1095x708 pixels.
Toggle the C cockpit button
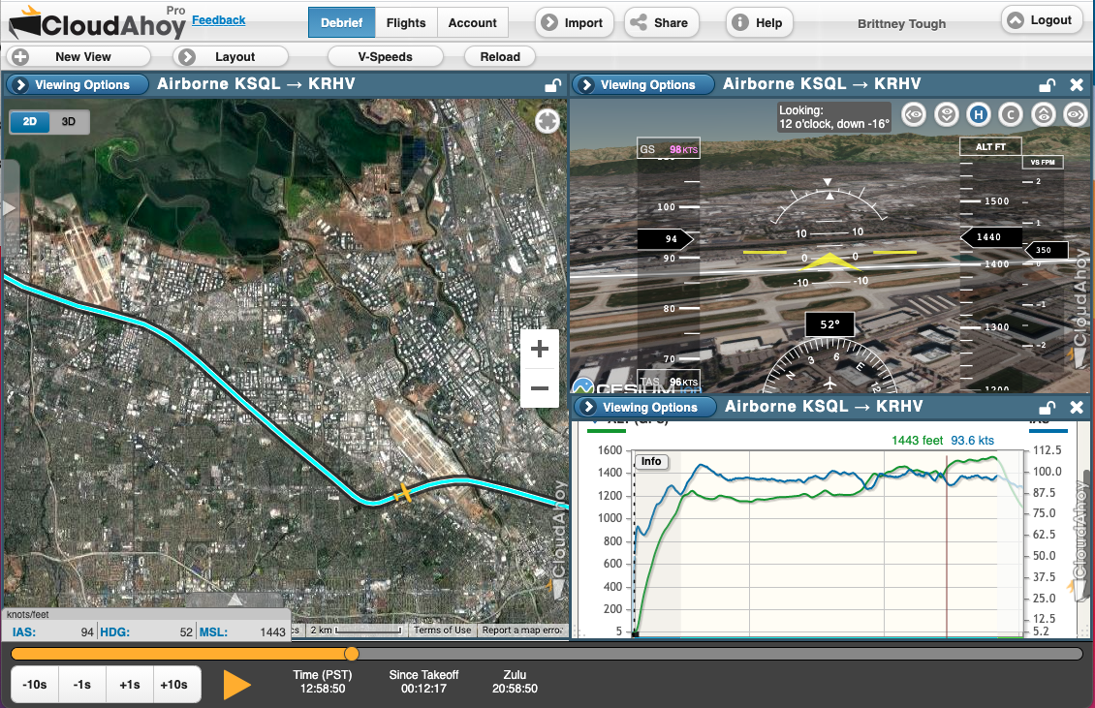tap(1011, 114)
